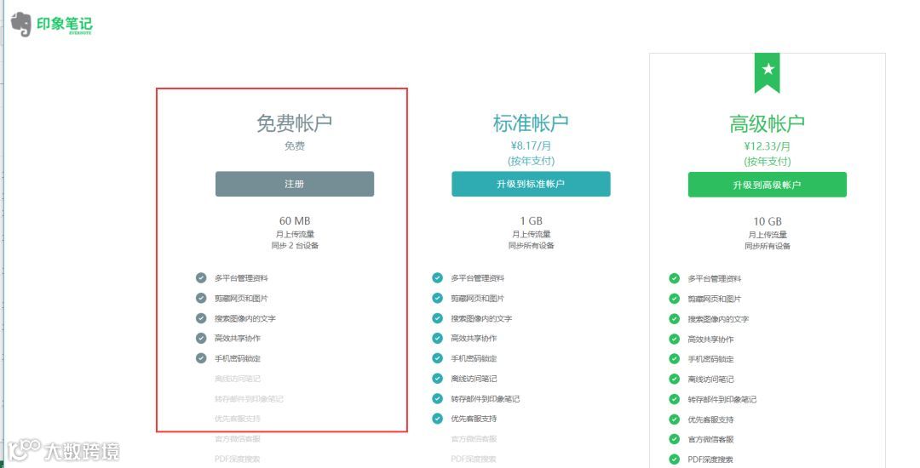This screenshot has height=468, width=920.
Task: Click premium plan check icon beside PDF深度搜索
Action: pos(674,459)
